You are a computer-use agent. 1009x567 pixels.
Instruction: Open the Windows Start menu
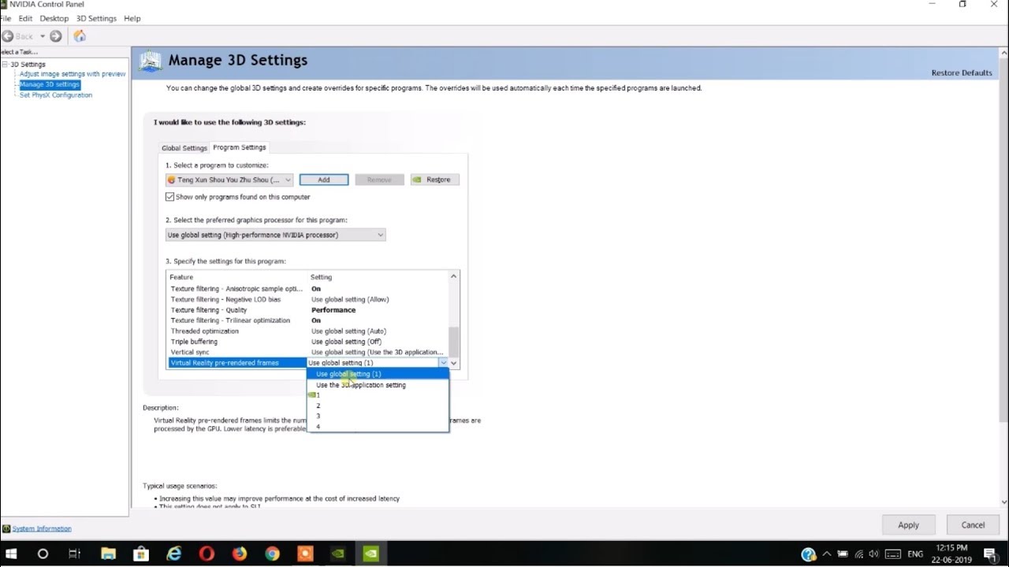[x=11, y=554]
